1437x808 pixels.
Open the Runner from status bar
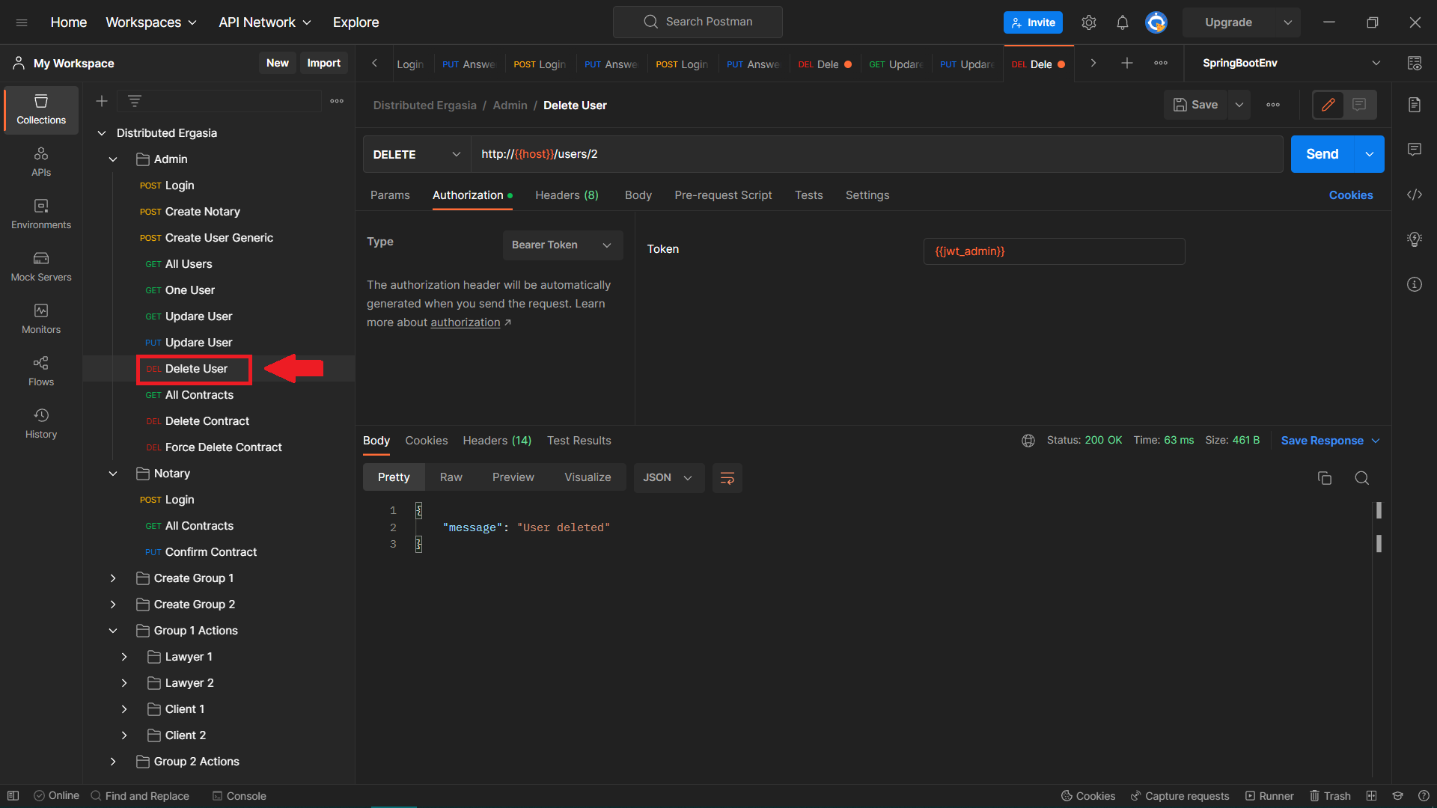pos(1269,796)
